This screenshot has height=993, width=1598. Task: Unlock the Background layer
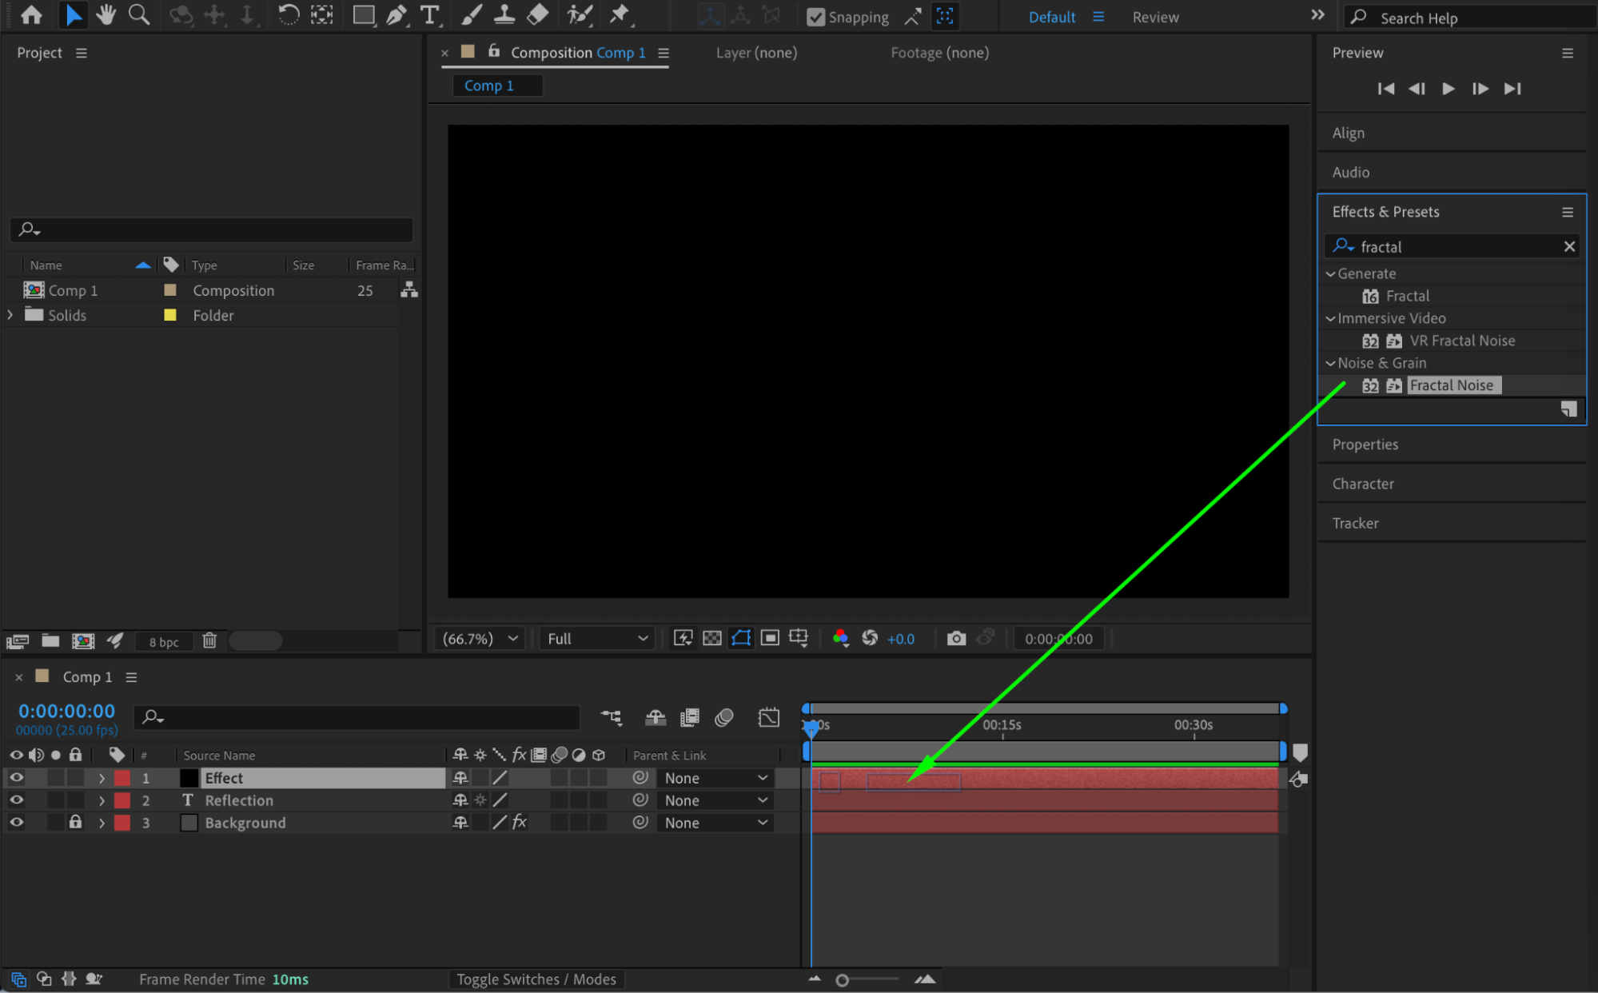point(75,822)
